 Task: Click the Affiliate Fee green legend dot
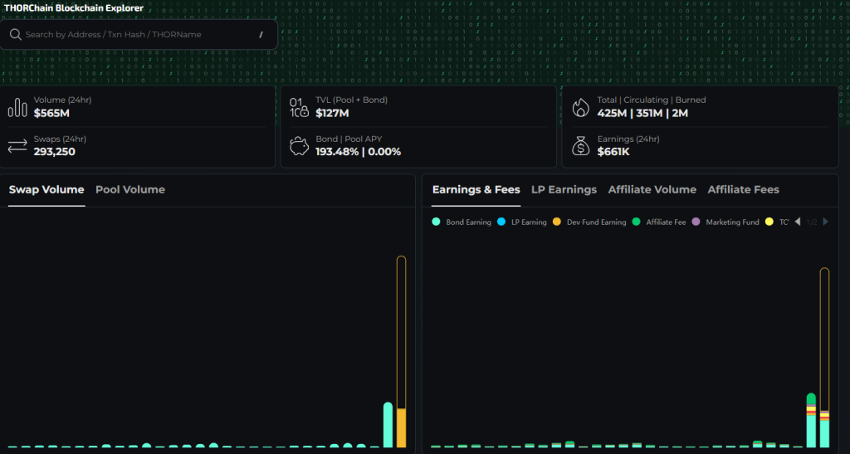(x=637, y=222)
